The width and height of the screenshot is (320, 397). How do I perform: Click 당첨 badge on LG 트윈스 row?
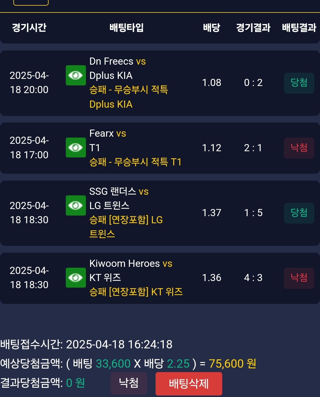(x=299, y=213)
